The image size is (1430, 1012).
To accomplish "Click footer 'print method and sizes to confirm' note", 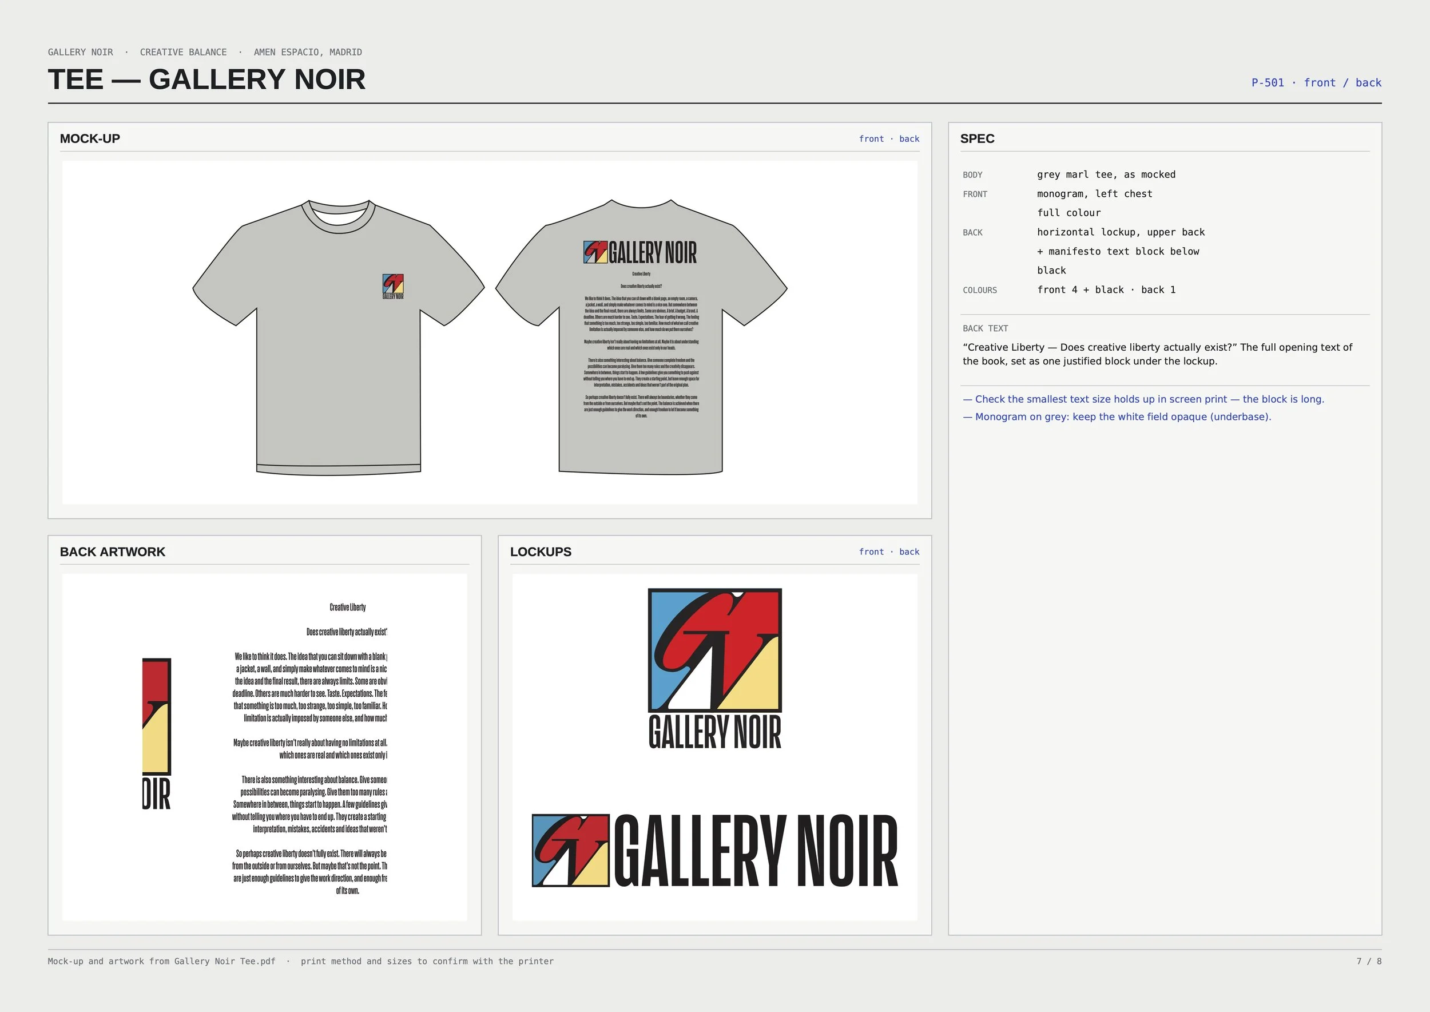I will point(427,962).
